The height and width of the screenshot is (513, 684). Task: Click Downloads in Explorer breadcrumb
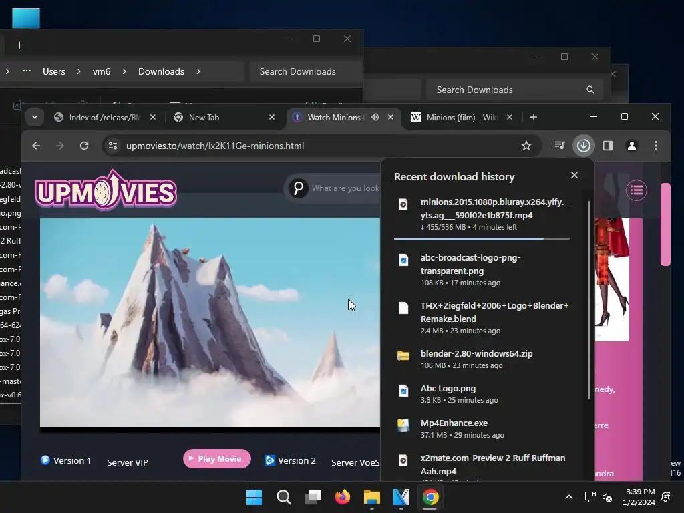tap(161, 71)
